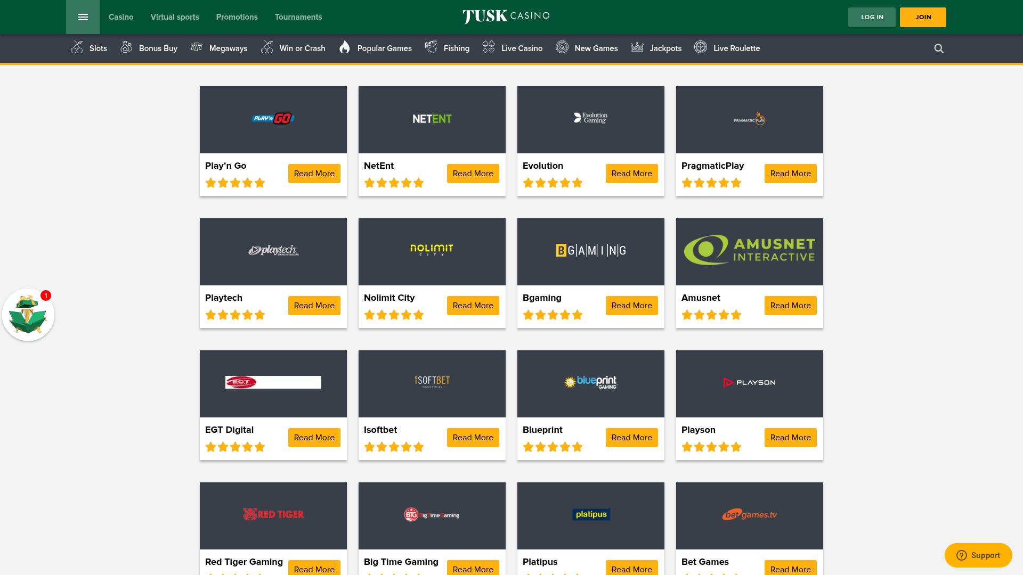Screen dimensions: 1023x575
Task: Select the Live Casino cards icon
Action: click(x=488, y=47)
